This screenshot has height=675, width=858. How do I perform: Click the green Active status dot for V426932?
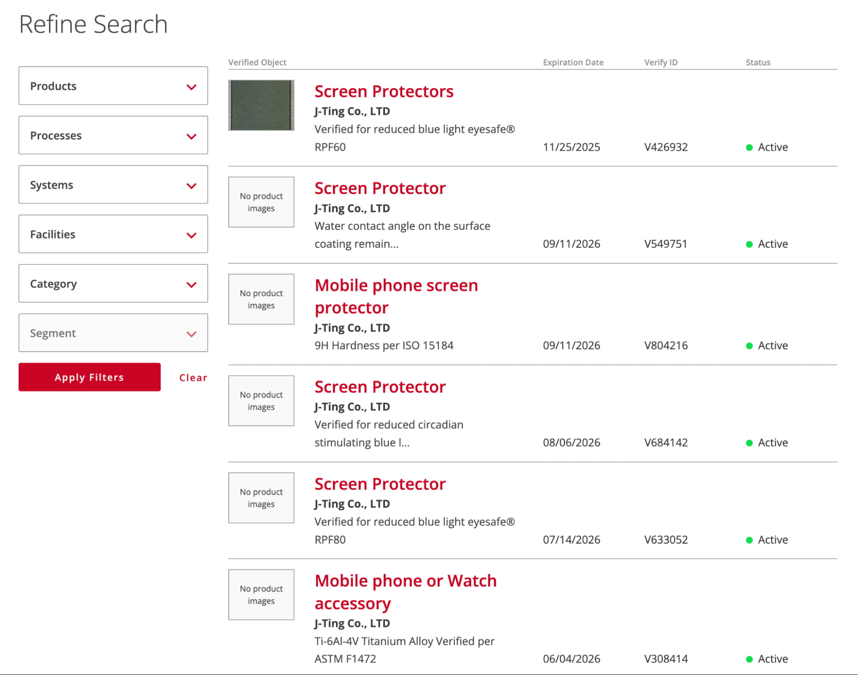click(x=749, y=147)
